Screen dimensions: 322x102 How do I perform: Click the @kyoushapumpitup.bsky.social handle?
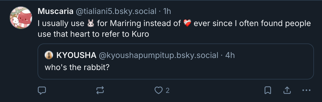coord(159,55)
